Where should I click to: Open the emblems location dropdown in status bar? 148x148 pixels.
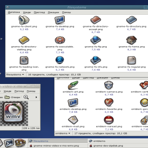[63, 134]
